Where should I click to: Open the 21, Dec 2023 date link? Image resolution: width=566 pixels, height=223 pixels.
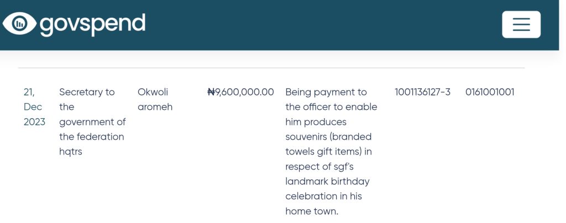(34, 107)
